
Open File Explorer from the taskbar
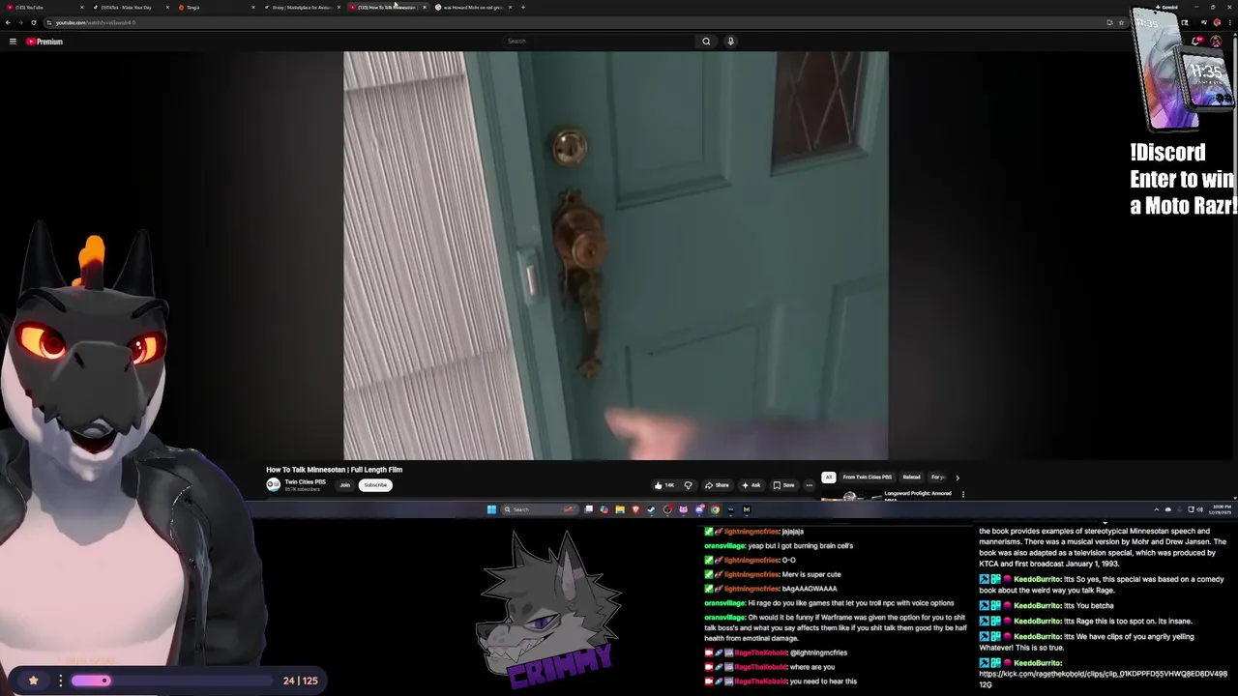tap(620, 509)
